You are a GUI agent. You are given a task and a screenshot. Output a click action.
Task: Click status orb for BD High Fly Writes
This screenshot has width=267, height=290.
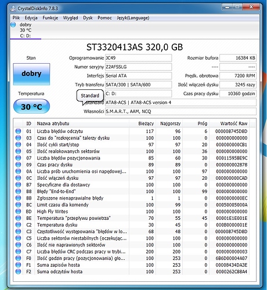pos(18,211)
